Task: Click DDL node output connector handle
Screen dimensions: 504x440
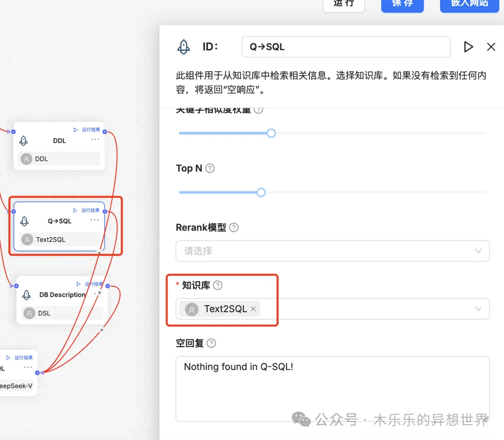Action: (105, 132)
